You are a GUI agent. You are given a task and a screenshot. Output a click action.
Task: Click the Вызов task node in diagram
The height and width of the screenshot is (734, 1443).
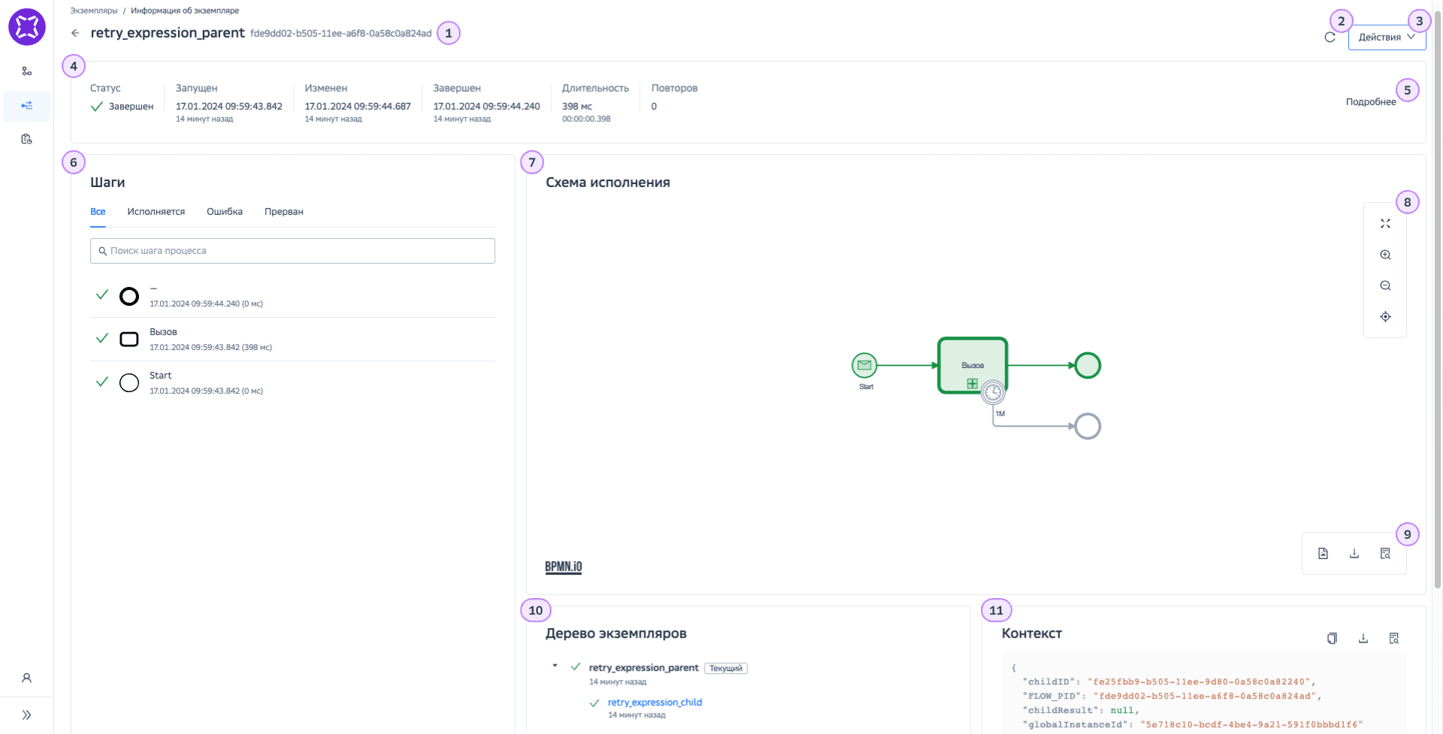tap(972, 361)
